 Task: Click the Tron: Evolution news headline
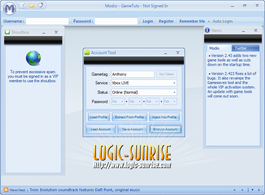[85, 190]
